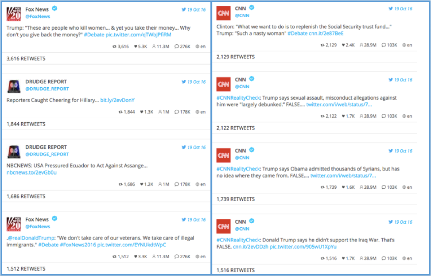Click followers icon beside 11.3M on veterans tweet

[154, 257]
